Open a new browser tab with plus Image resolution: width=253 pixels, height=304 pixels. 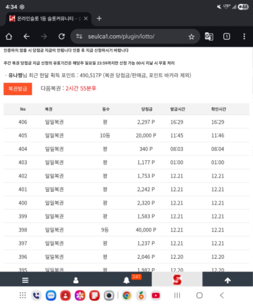tap(99, 18)
